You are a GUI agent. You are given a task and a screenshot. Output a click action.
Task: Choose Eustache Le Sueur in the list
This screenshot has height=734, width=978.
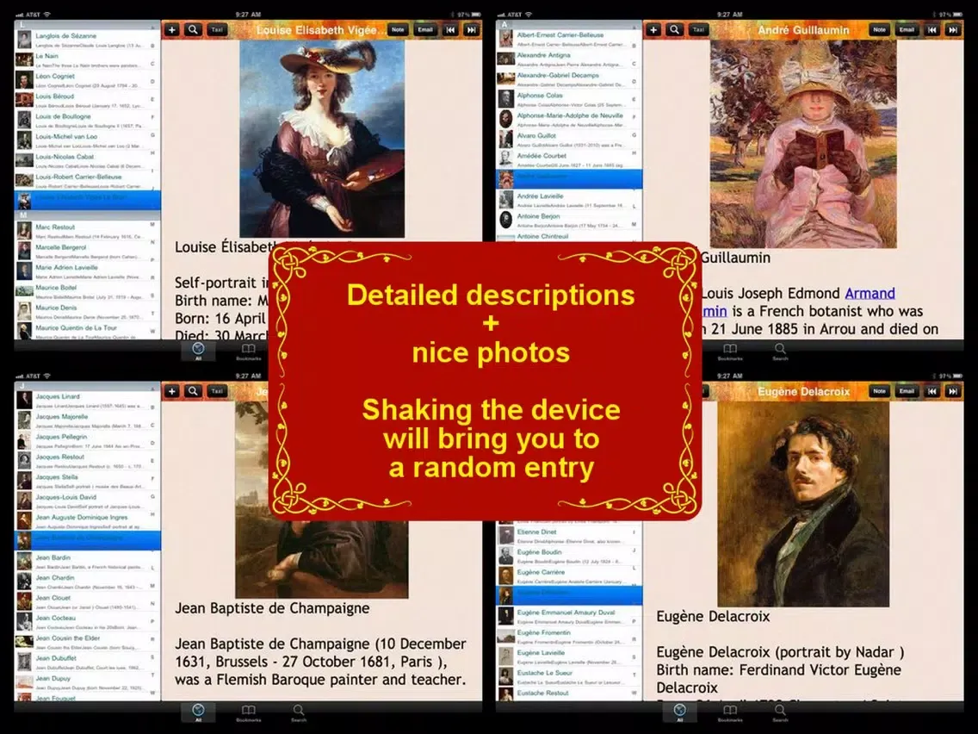point(569,676)
